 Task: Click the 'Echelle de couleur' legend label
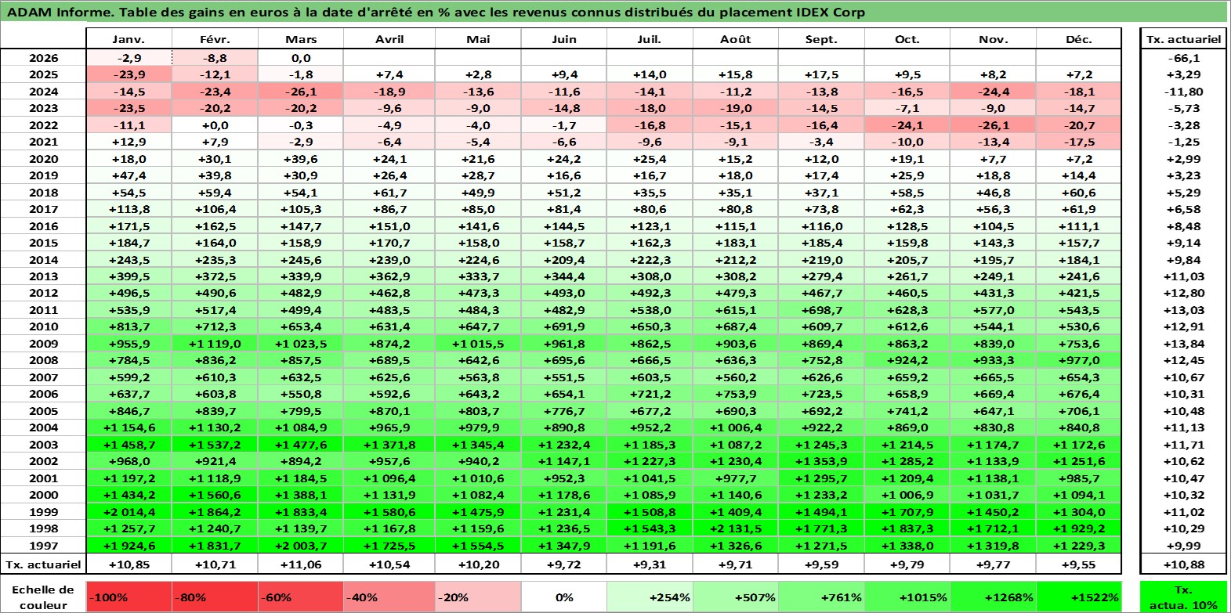point(43,597)
